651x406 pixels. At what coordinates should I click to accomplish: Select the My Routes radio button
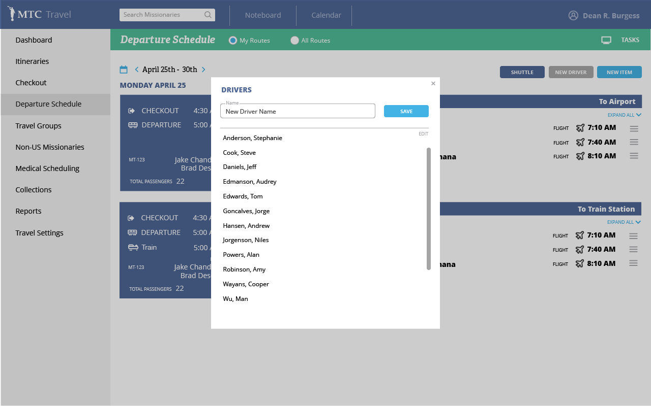point(233,41)
